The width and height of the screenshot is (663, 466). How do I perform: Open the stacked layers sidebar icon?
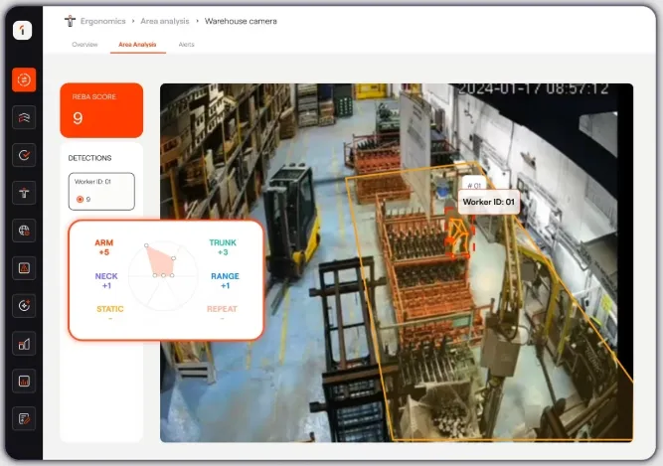(24, 117)
